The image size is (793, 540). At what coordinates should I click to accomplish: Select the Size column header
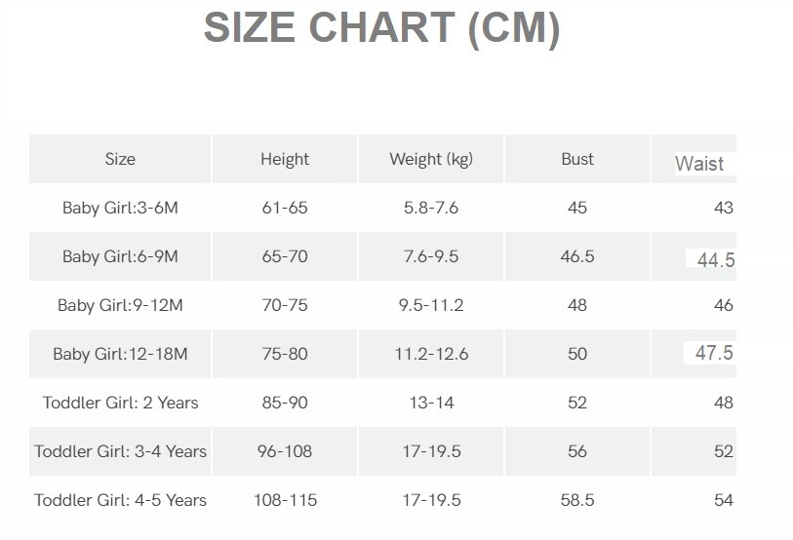(x=120, y=159)
